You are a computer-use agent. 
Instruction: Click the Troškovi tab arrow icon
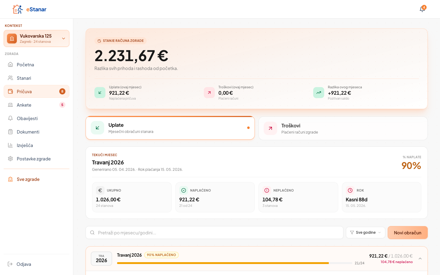270,128
